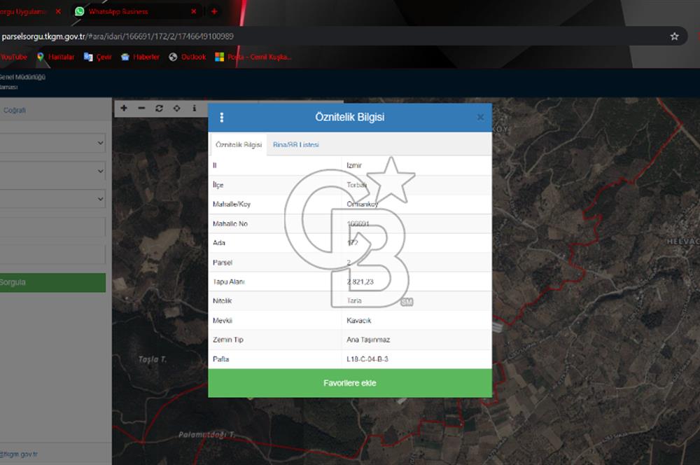Close the Sorgu Uygulaması browser tab
The image size is (700, 465).
[x=58, y=12]
